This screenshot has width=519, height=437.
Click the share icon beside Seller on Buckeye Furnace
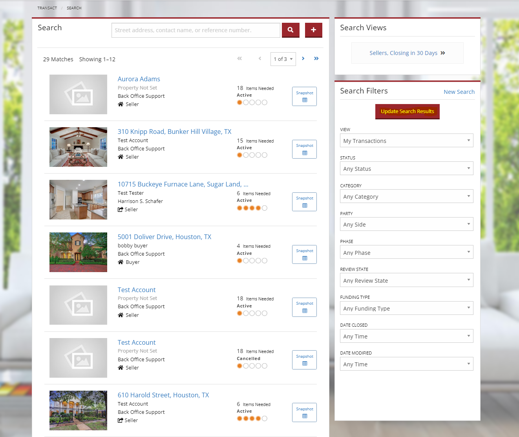[x=120, y=209]
